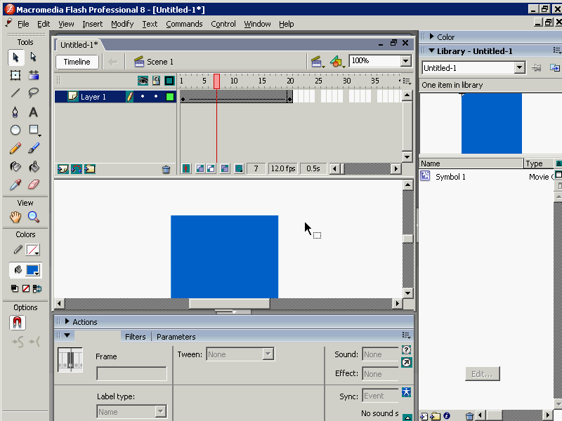Select the Lasso tool
The height and width of the screenshot is (421, 562).
[x=33, y=93]
